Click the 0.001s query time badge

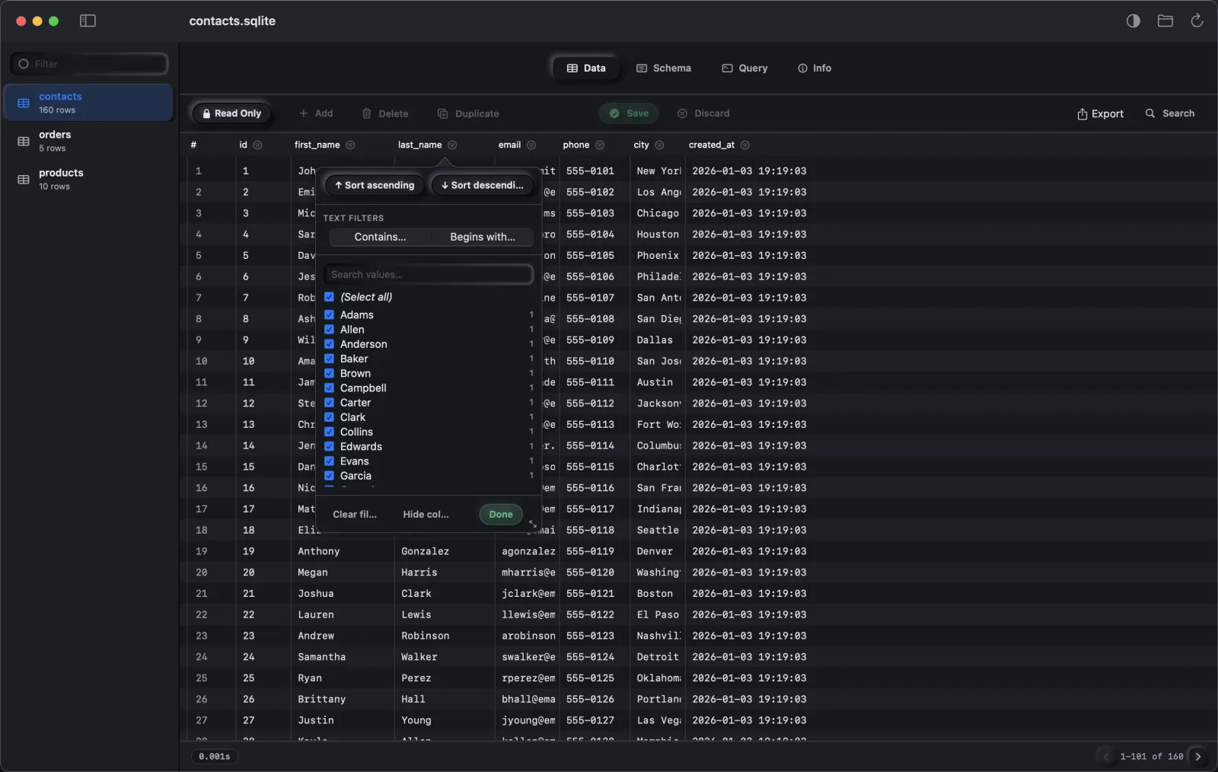[214, 756]
